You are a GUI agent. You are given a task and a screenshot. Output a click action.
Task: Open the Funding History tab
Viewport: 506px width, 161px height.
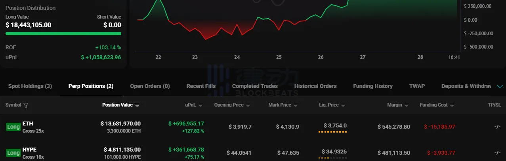pos(373,86)
